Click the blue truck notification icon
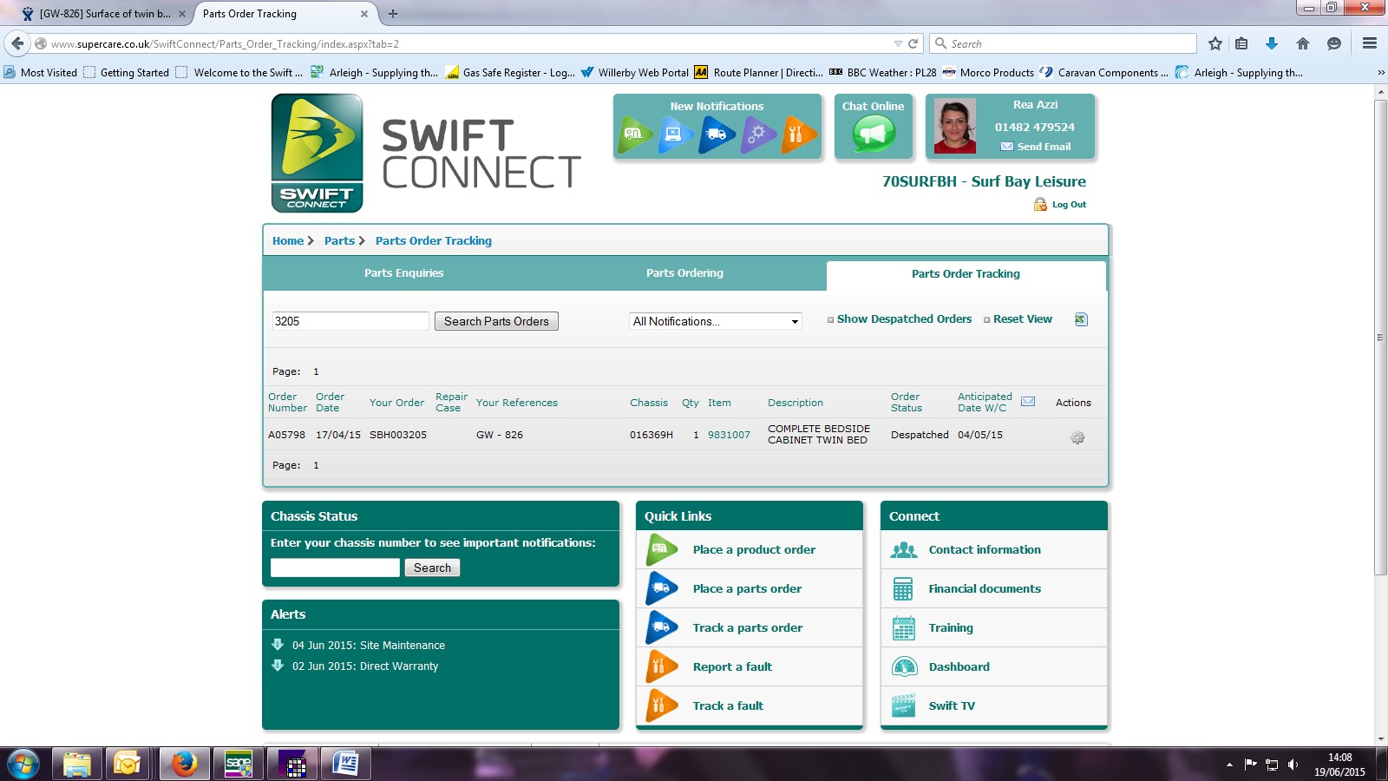1388x781 pixels. coord(716,135)
